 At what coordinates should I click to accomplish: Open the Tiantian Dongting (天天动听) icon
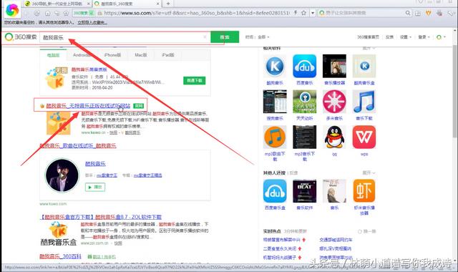[304, 102]
